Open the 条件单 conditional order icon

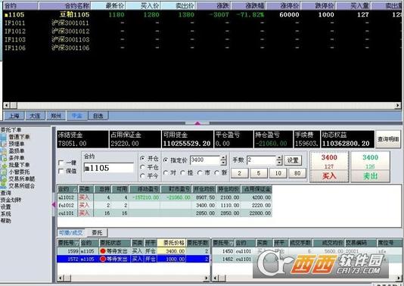(x=4, y=158)
